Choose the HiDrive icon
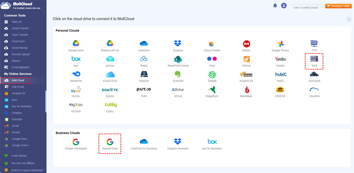This screenshot has width=354, height=173. tap(247, 59)
